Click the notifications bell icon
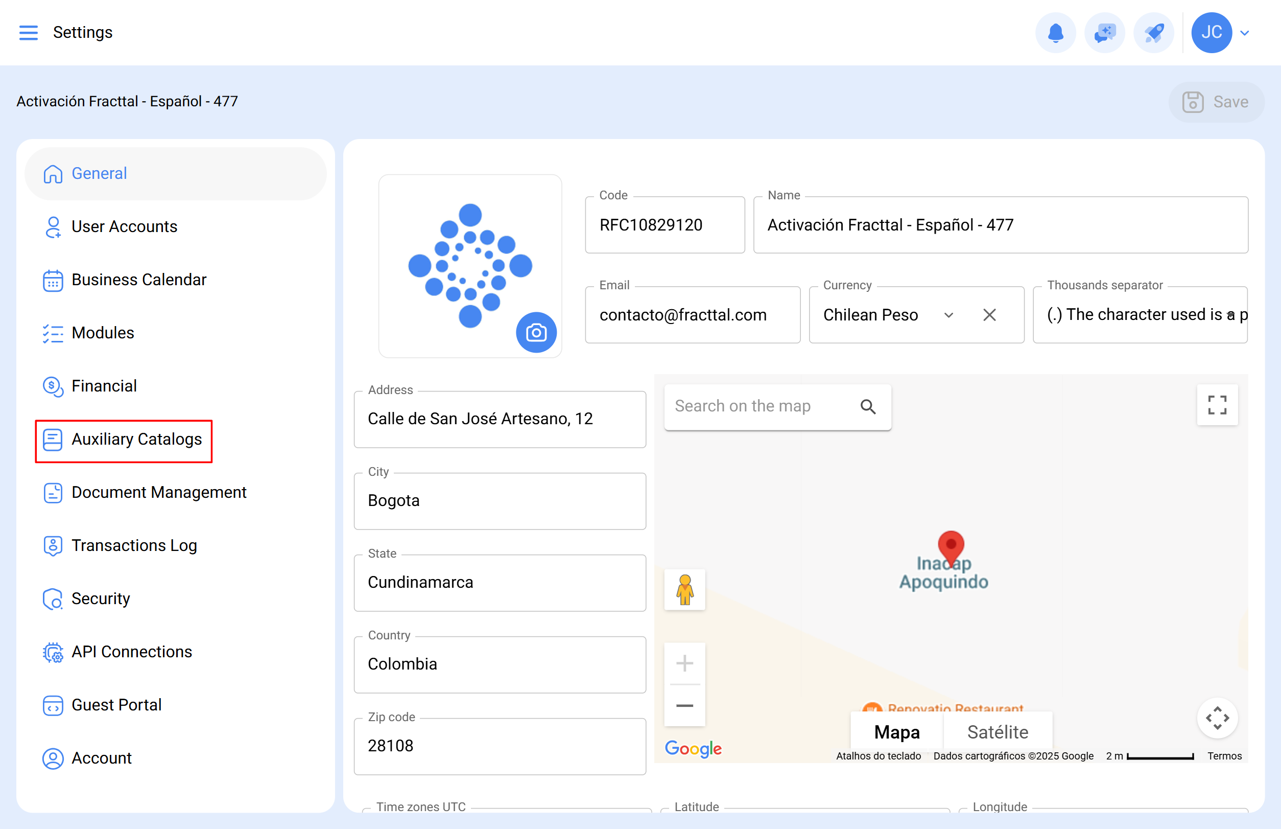Image resolution: width=1281 pixels, height=829 pixels. (1055, 32)
